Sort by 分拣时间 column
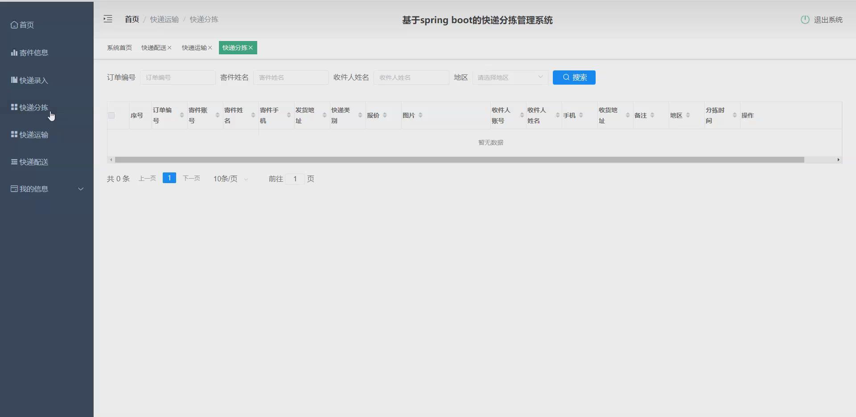856x417 pixels. click(x=735, y=115)
